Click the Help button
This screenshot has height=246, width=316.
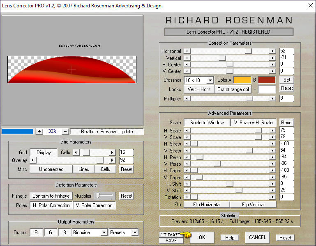(x=230, y=237)
